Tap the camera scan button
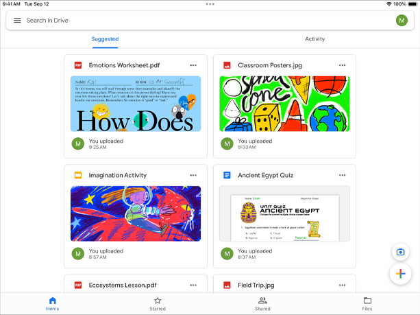The image size is (420, 315). point(399,252)
